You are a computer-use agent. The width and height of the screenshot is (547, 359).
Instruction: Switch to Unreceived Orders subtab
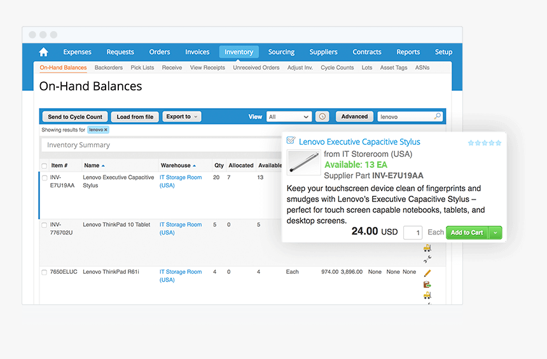tap(256, 67)
